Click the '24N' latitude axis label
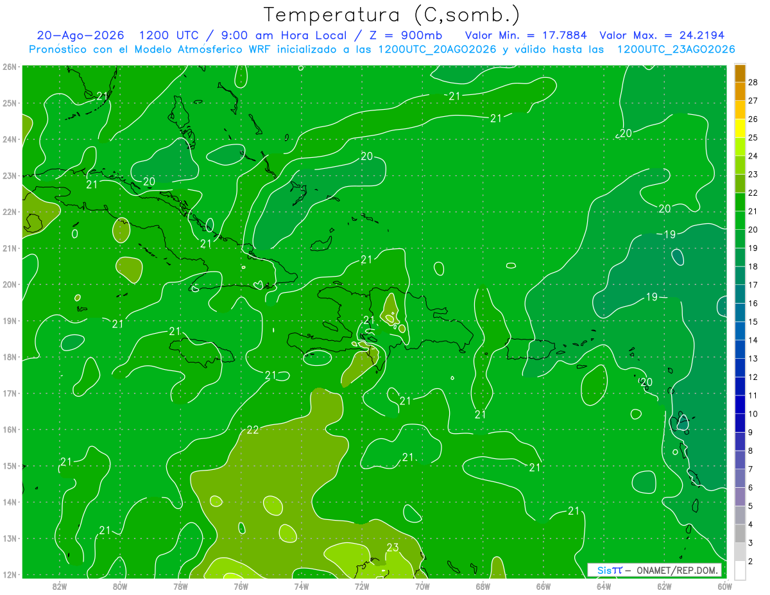The image size is (770, 595). (10, 139)
